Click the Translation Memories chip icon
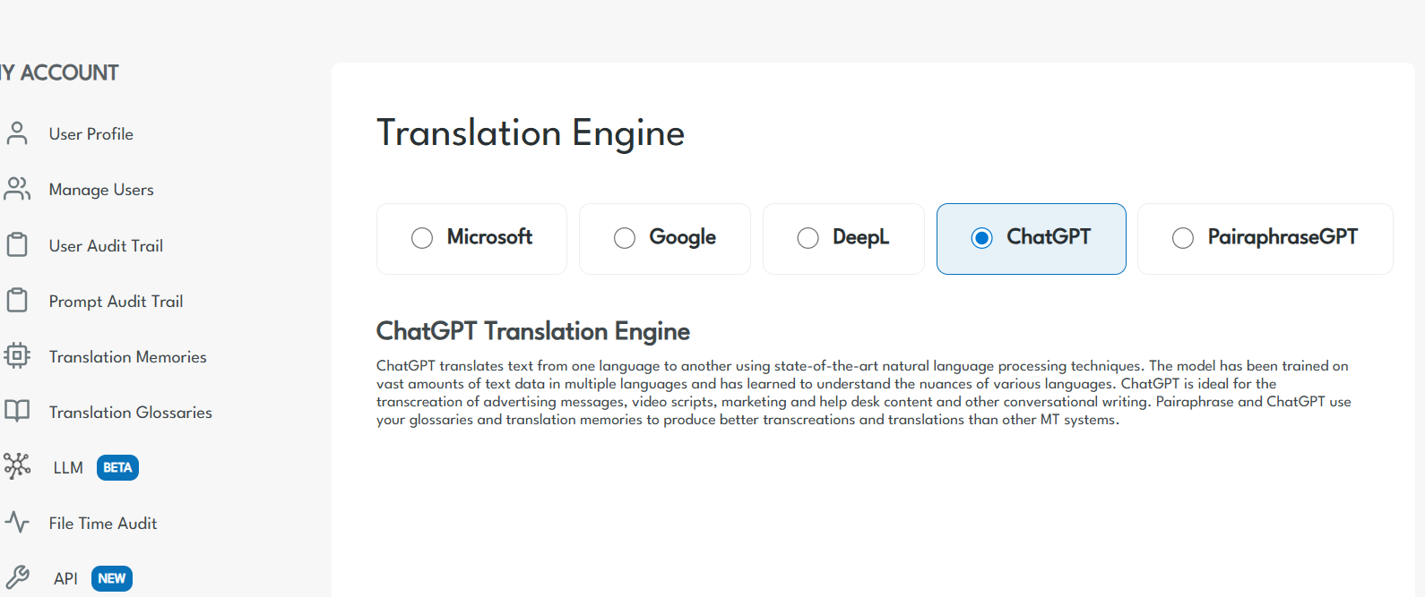This screenshot has height=597, width=1425. (x=17, y=356)
